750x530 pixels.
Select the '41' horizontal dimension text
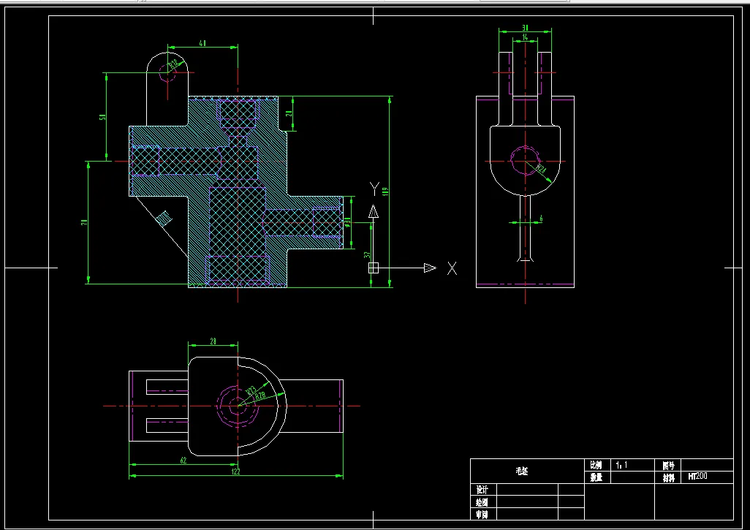click(202, 43)
